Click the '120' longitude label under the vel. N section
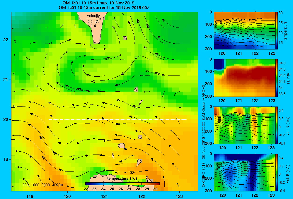This screenshot has height=199, width=293. click(x=222, y=148)
